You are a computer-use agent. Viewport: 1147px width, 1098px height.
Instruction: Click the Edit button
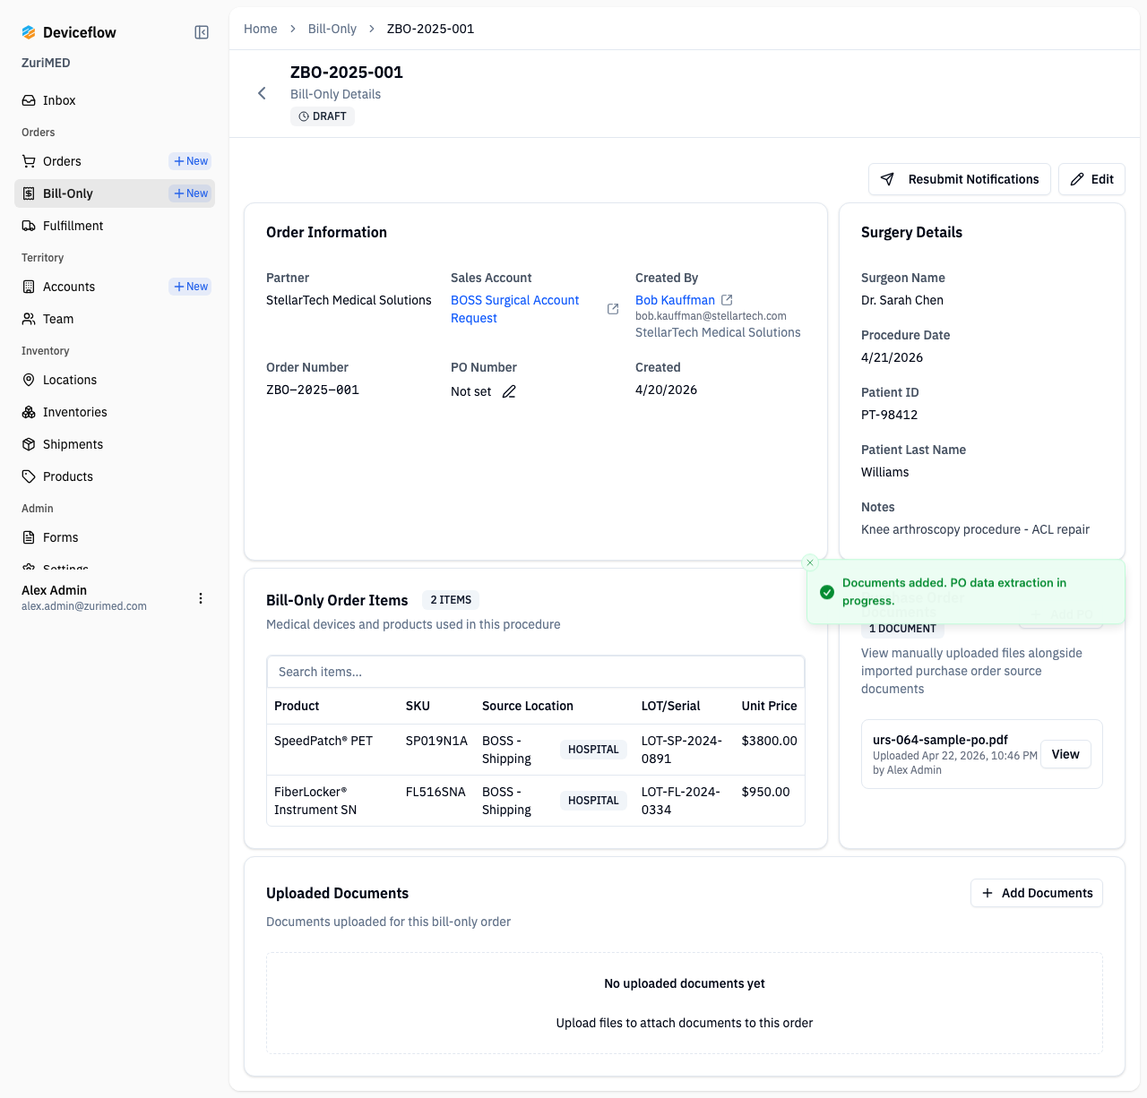pos(1091,179)
